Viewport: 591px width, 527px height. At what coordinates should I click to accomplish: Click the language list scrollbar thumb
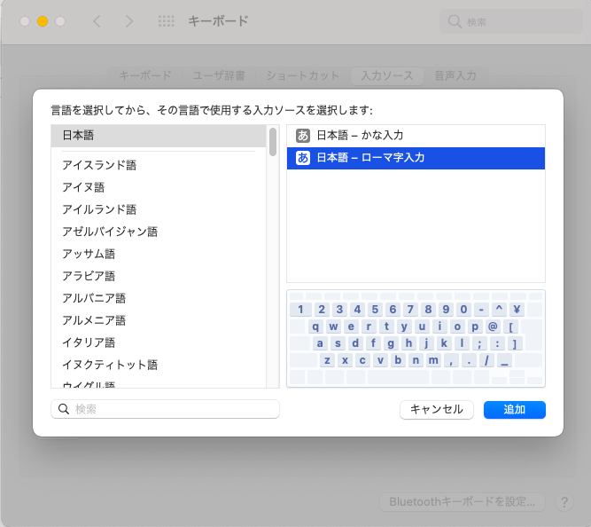point(273,142)
